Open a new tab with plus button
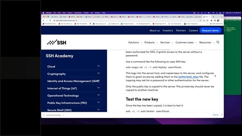 [213, 17]
